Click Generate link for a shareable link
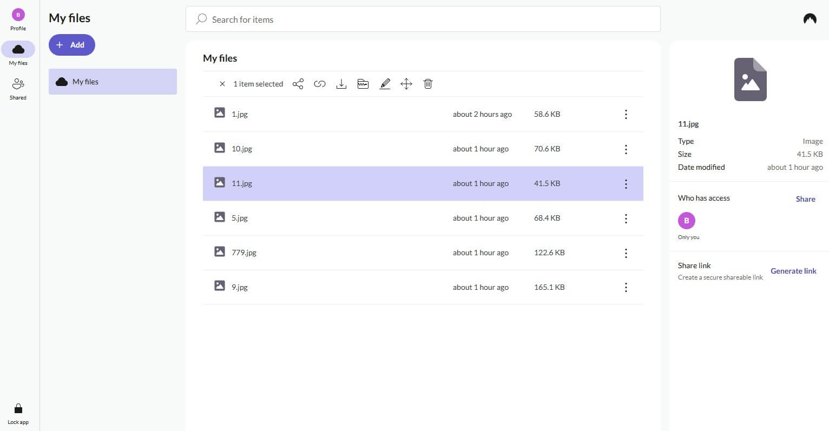This screenshot has height=431, width=829. (793, 271)
